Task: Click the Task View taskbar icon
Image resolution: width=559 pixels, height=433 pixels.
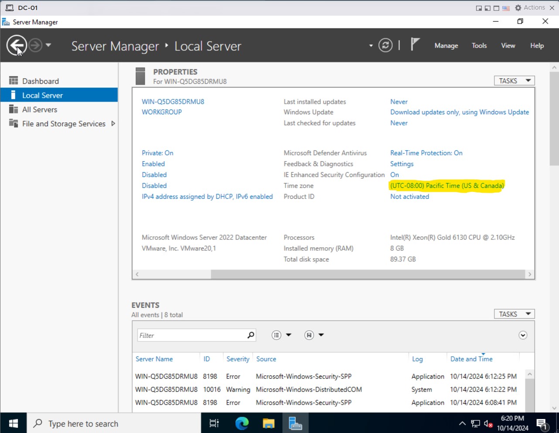Action: click(214, 423)
